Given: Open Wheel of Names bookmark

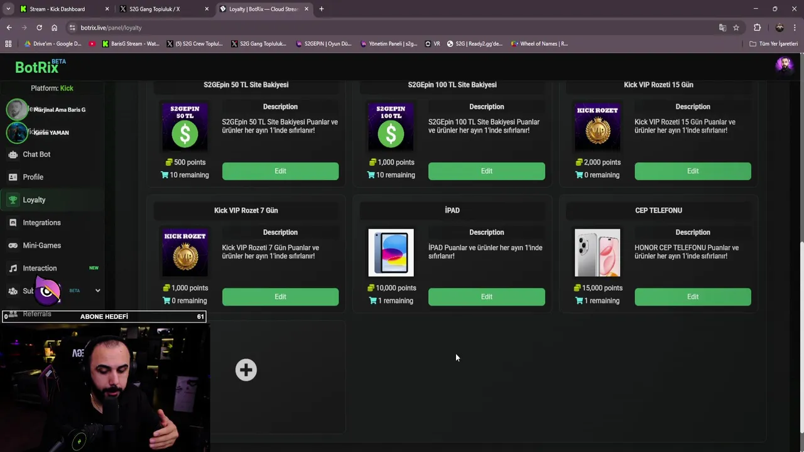Looking at the screenshot, I should 540,44.
